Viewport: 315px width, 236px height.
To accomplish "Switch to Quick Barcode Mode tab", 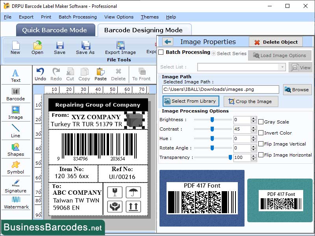I will [55, 30].
